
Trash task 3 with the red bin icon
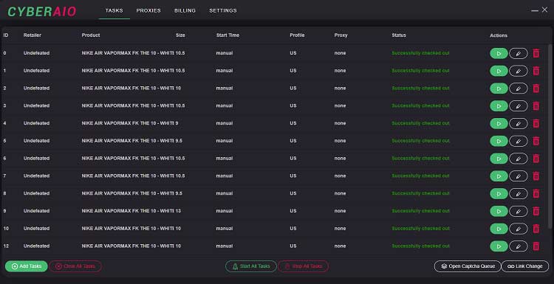coord(536,105)
